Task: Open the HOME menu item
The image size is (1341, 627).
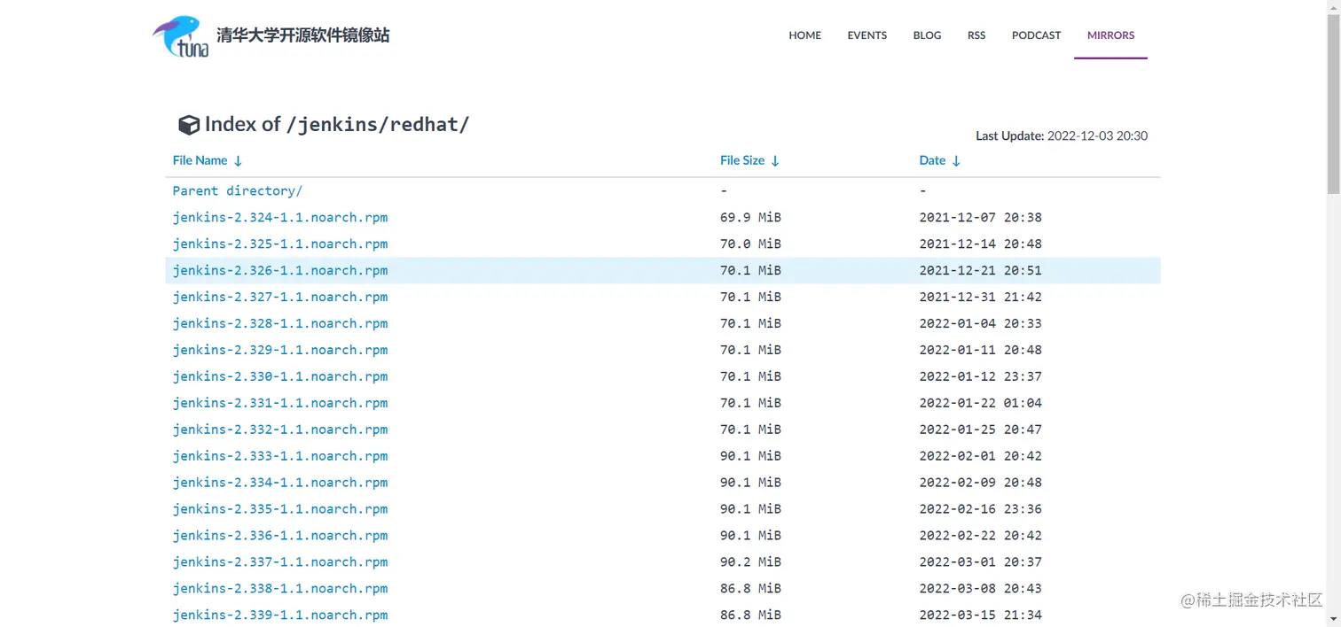Action: click(805, 35)
